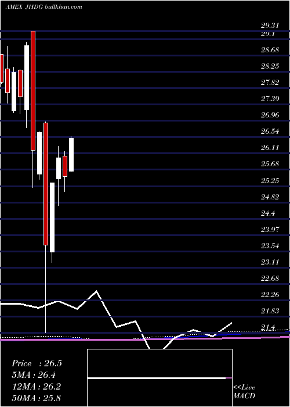This screenshot has width=290, height=407.
Task: Click the 23.11 price axis label
Action: click(x=270, y=262)
